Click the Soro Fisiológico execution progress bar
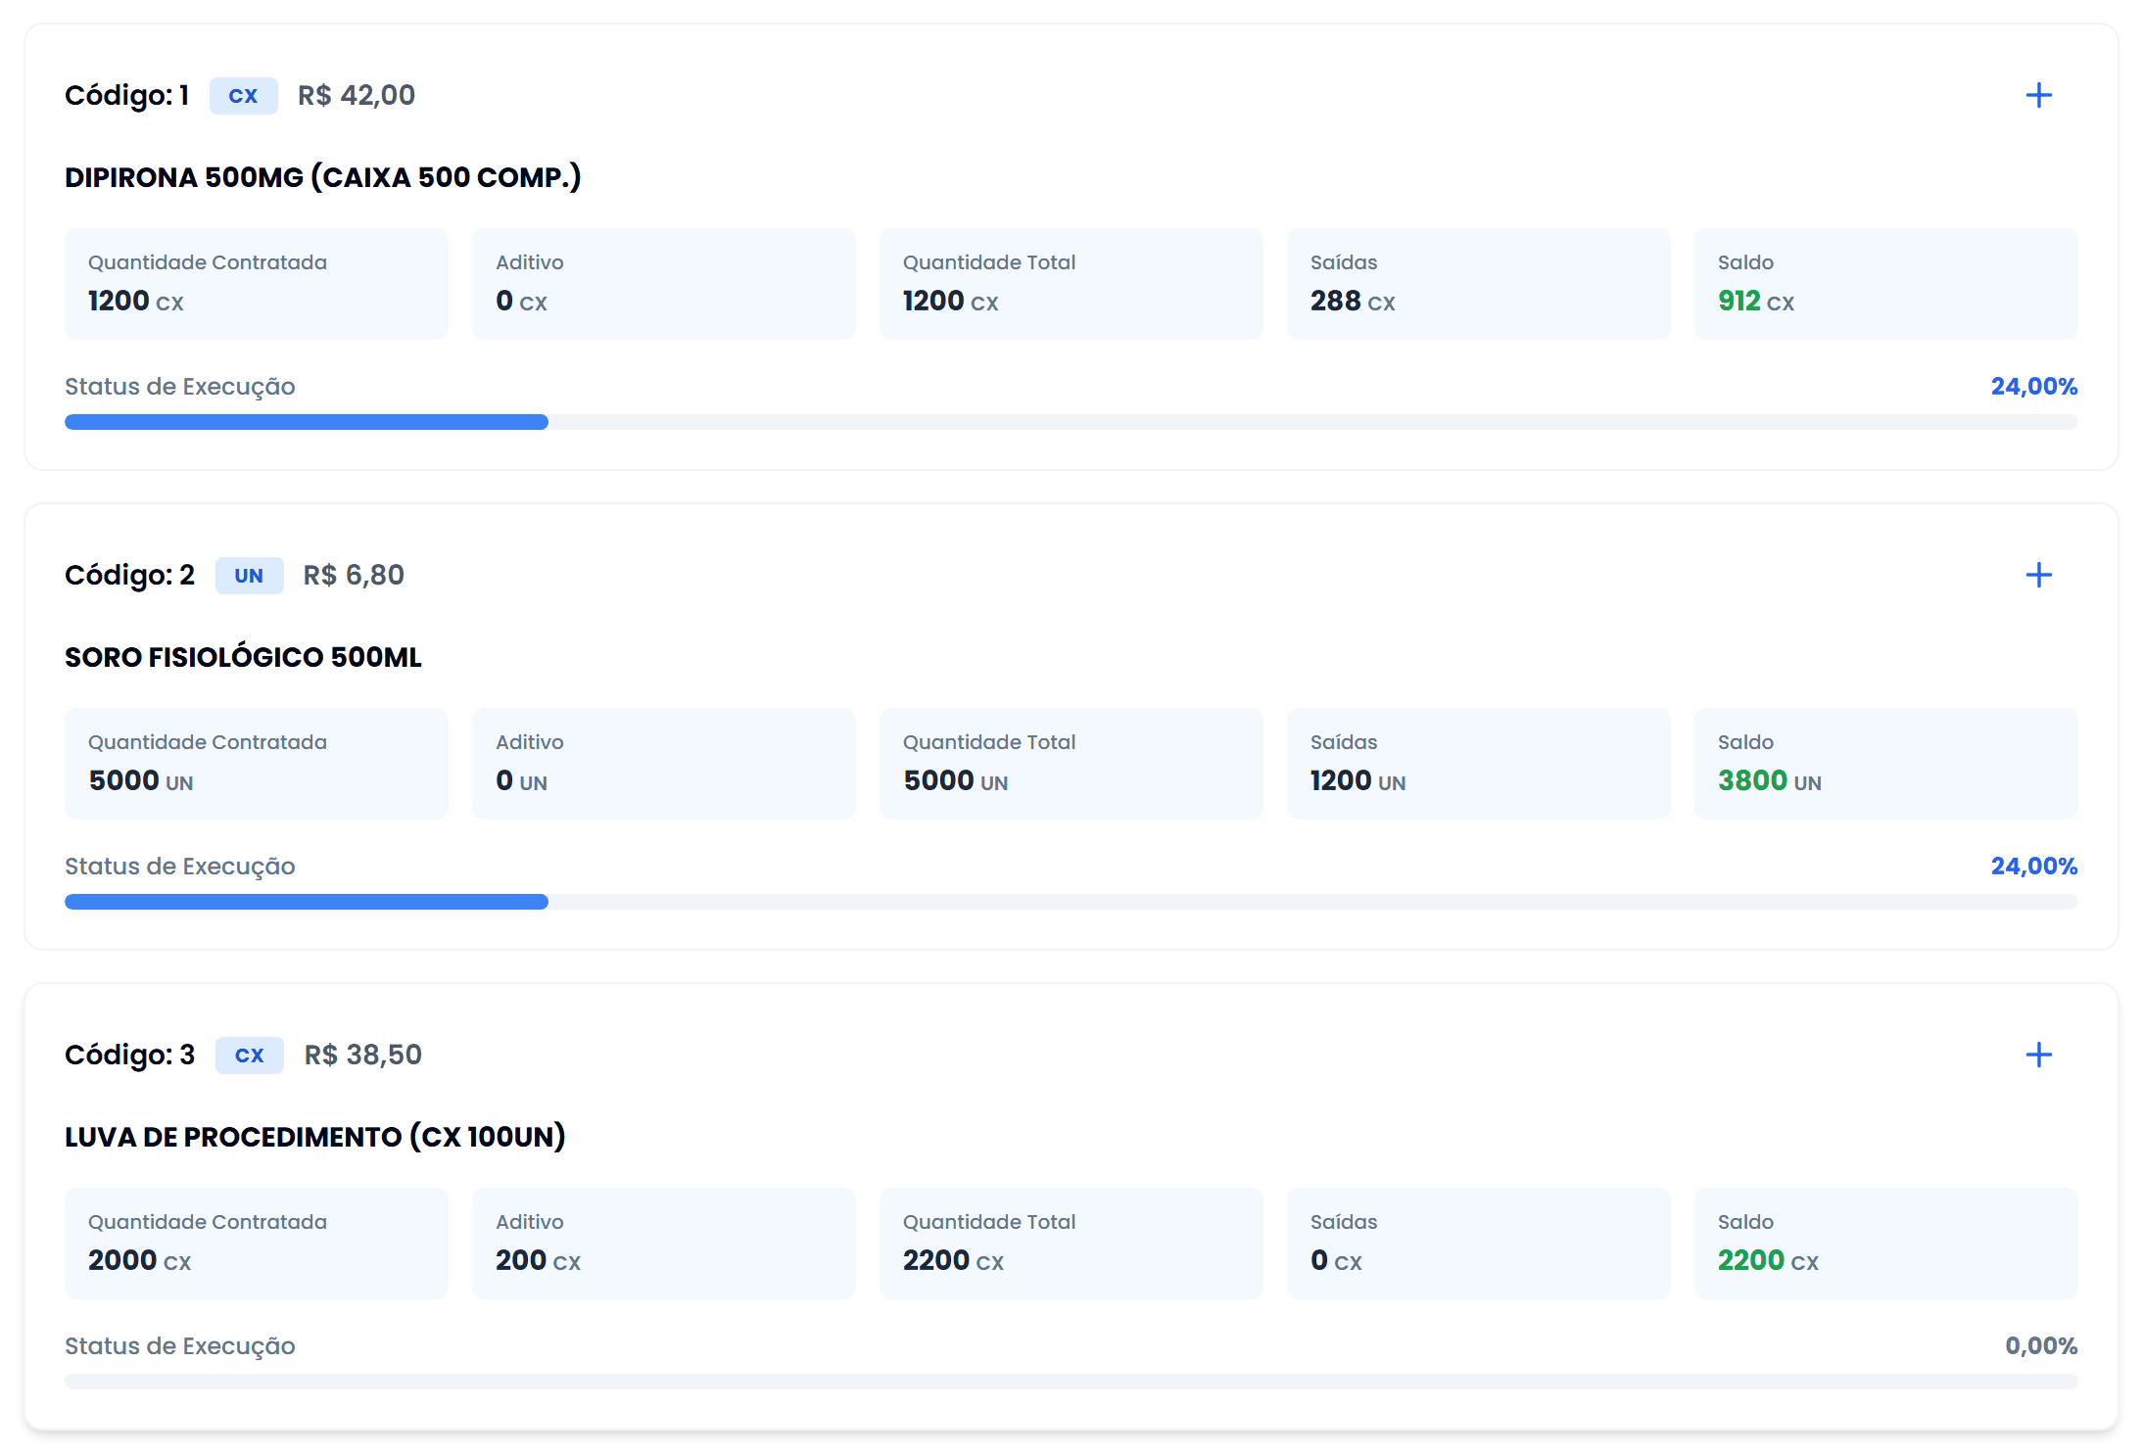Screen dimensions: 2143x1455 coord(1071,902)
